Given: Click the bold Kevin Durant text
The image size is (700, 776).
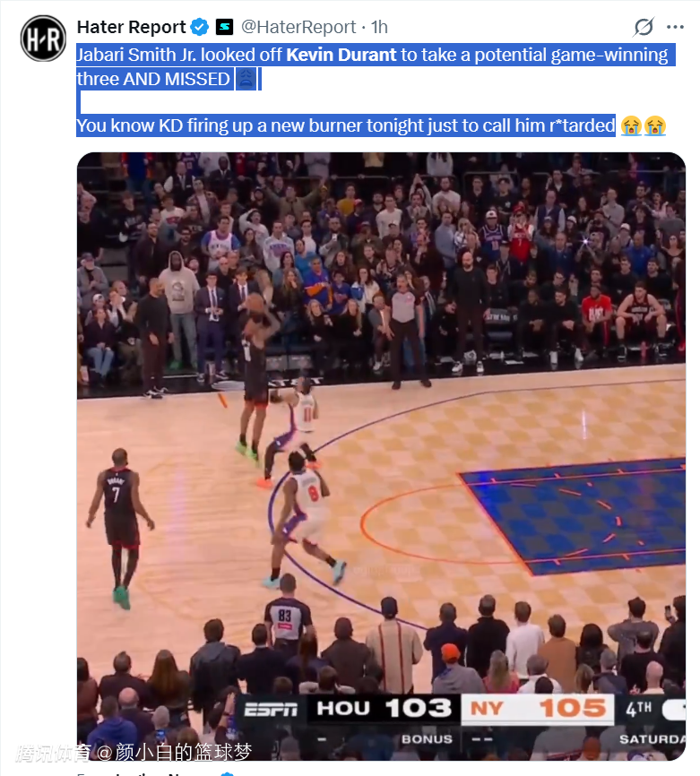Looking at the screenshot, I should [341, 55].
